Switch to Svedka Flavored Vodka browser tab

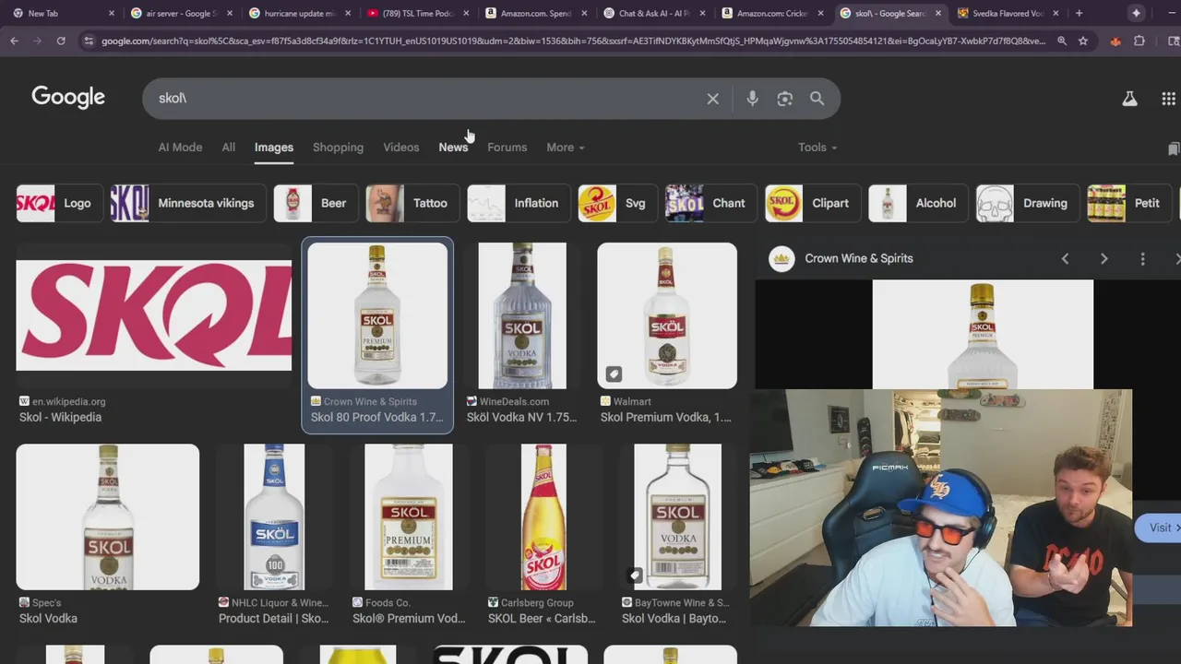(1008, 13)
